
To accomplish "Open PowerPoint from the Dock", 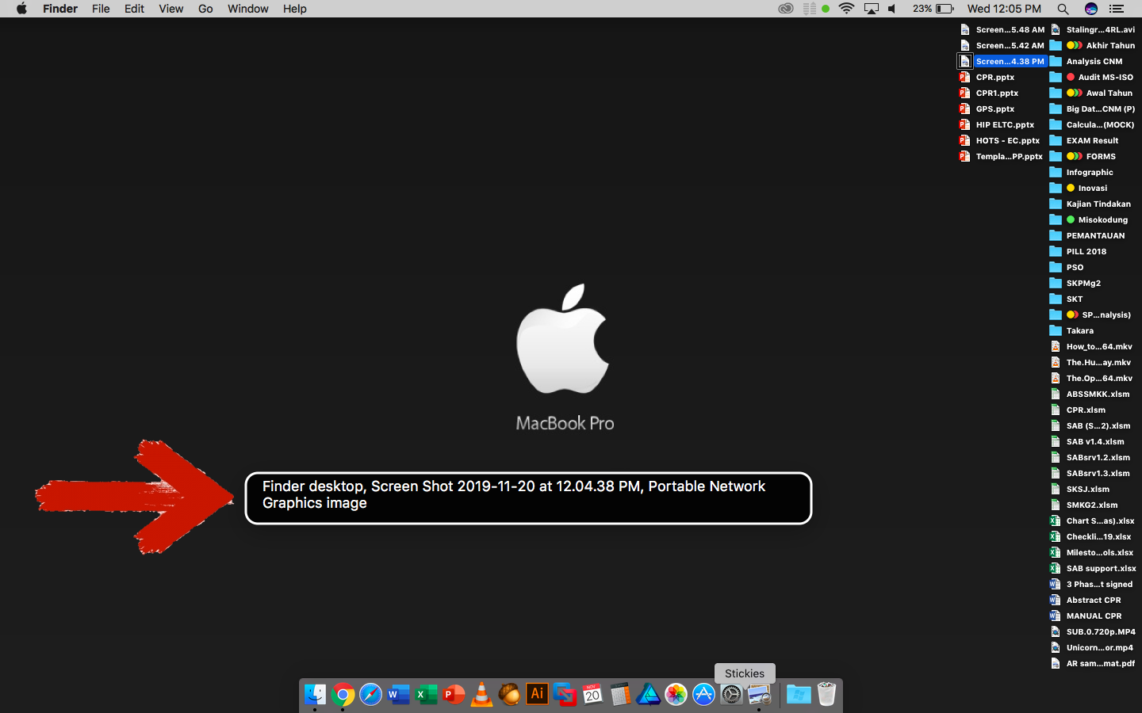I will (x=454, y=695).
